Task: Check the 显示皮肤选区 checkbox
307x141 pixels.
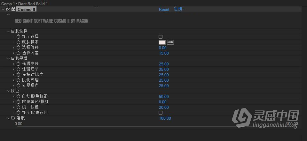Action: pos(161,113)
